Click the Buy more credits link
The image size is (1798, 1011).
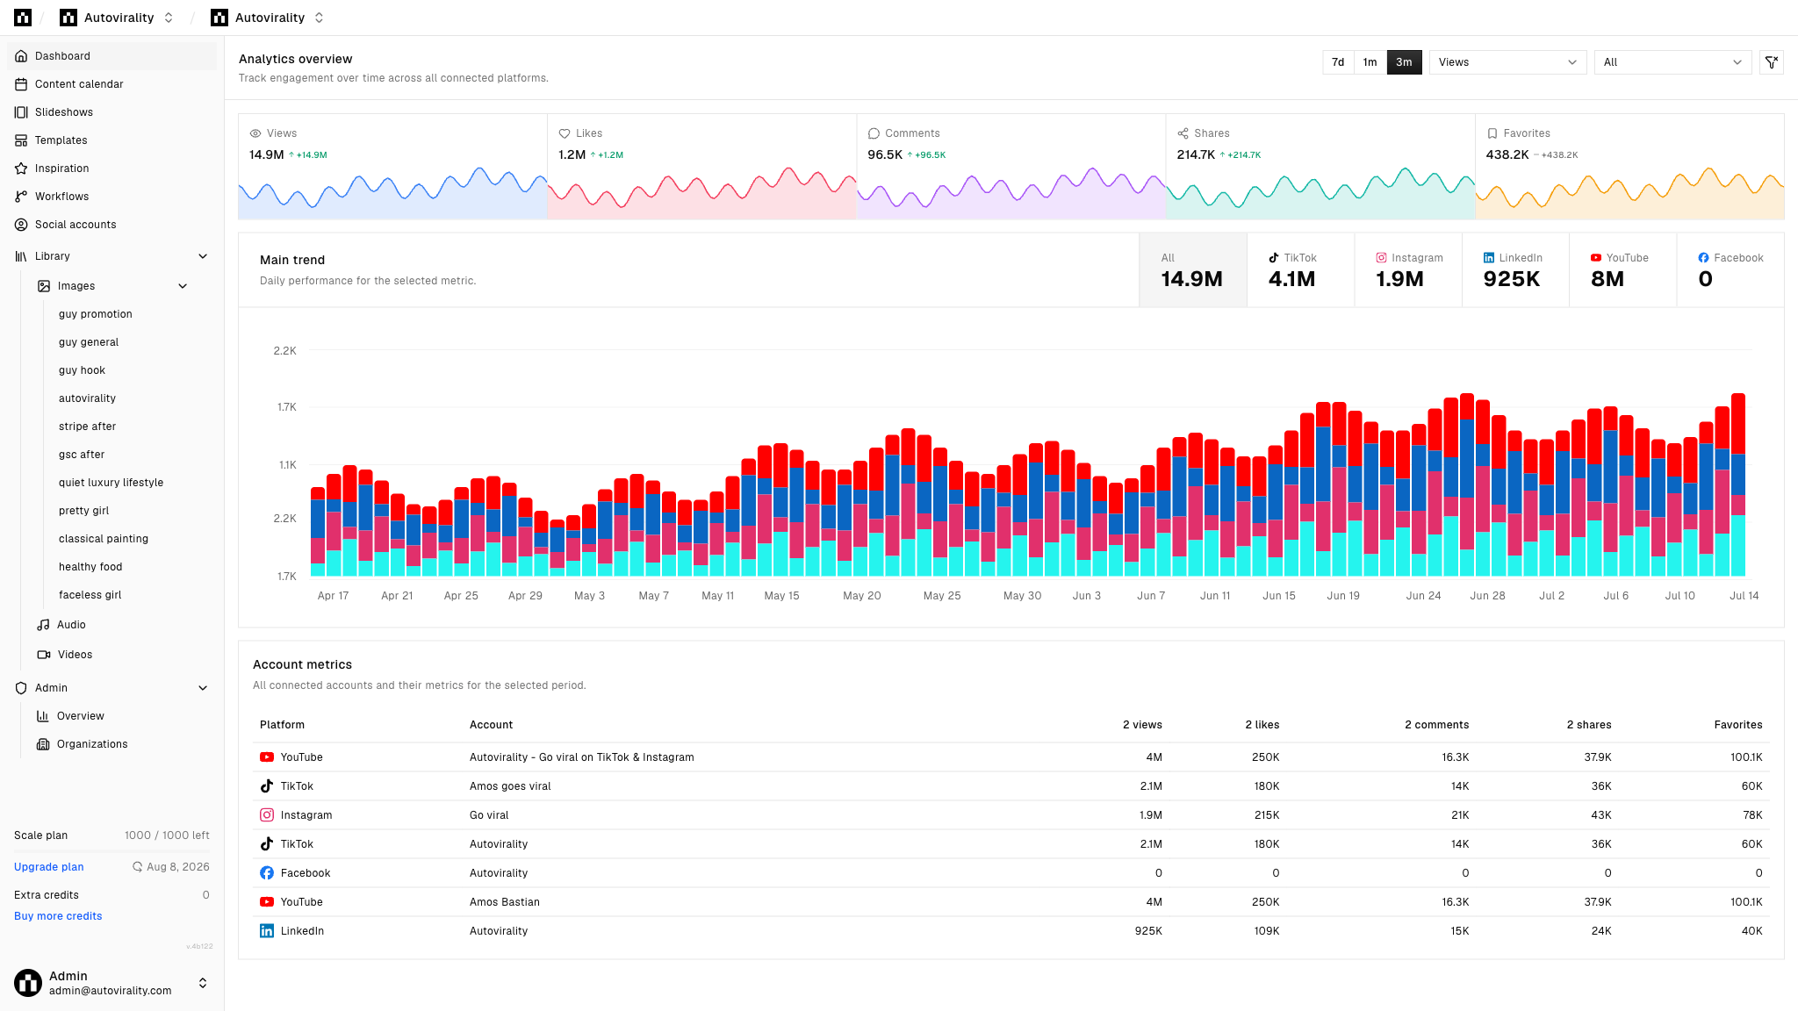58,916
